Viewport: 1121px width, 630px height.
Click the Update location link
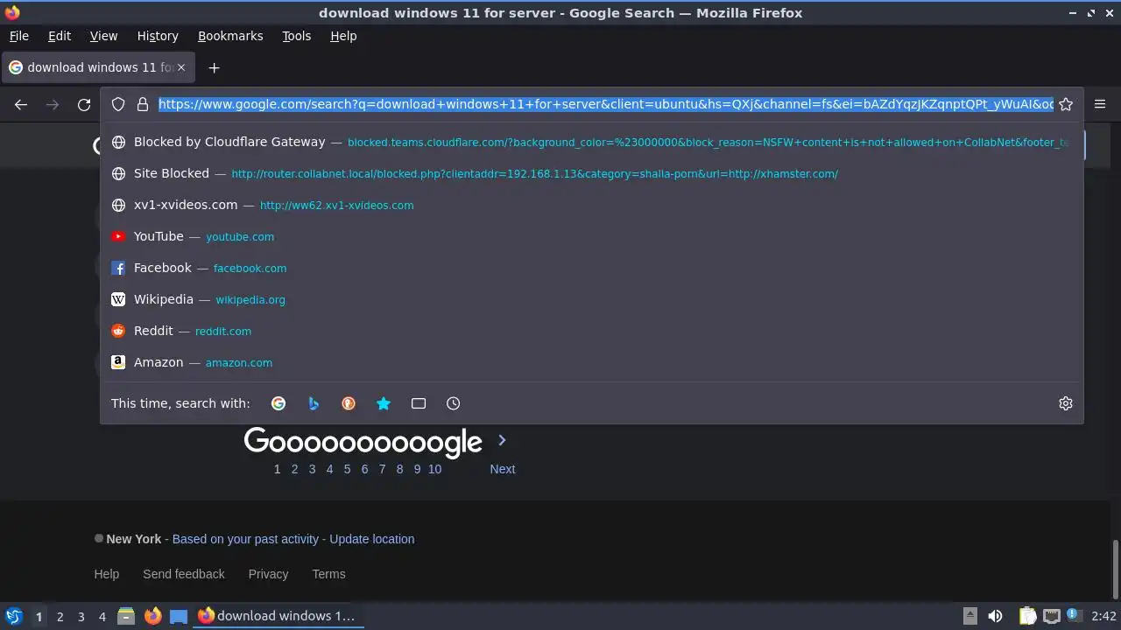(372, 539)
